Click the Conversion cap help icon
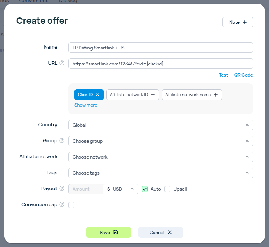 tap(62, 205)
